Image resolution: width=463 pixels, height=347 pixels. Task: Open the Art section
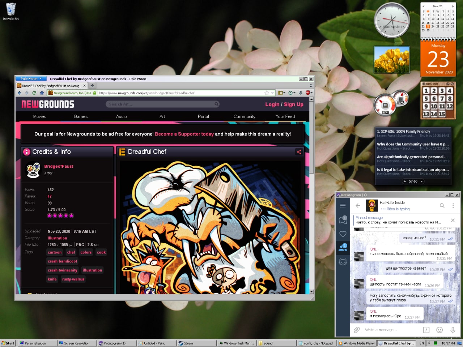tap(162, 116)
